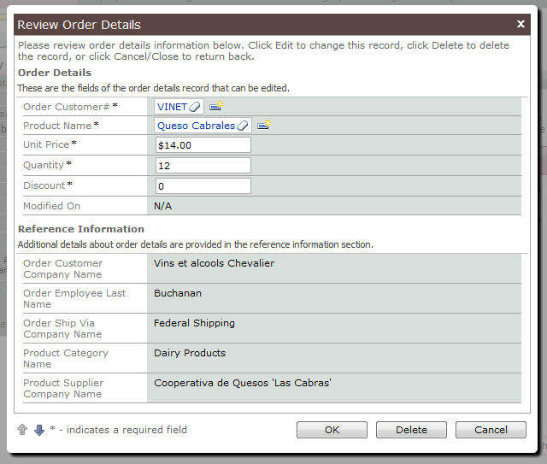Open the Queso Cabrales product lookup link
547x464 pixels.
click(196, 126)
